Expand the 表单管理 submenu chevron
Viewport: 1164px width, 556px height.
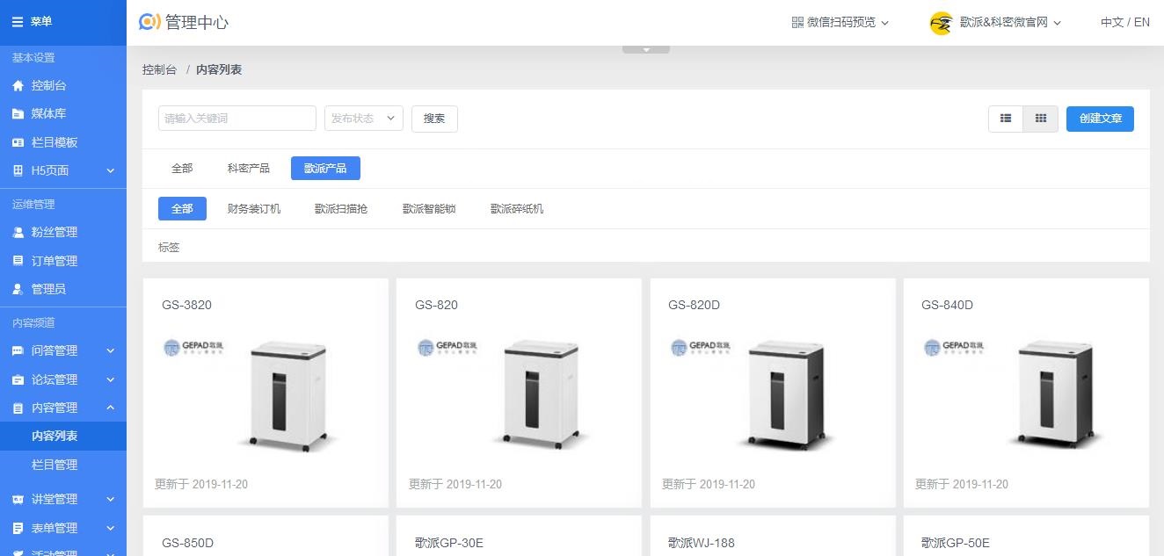click(x=111, y=528)
